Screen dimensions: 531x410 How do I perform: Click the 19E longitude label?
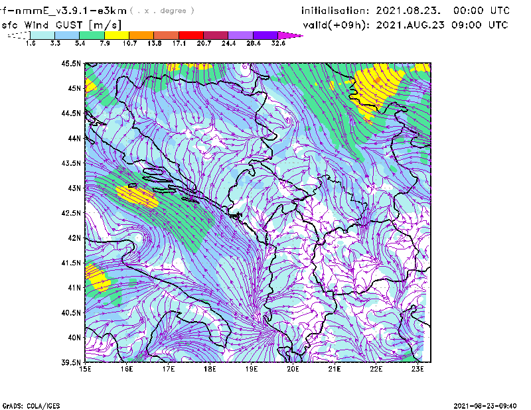point(252,369)
